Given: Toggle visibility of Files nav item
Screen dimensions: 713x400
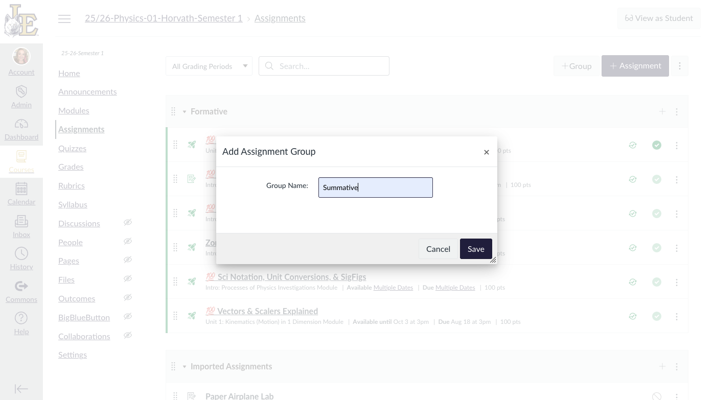Looking at the screenshot, I should tap(128, 278).
